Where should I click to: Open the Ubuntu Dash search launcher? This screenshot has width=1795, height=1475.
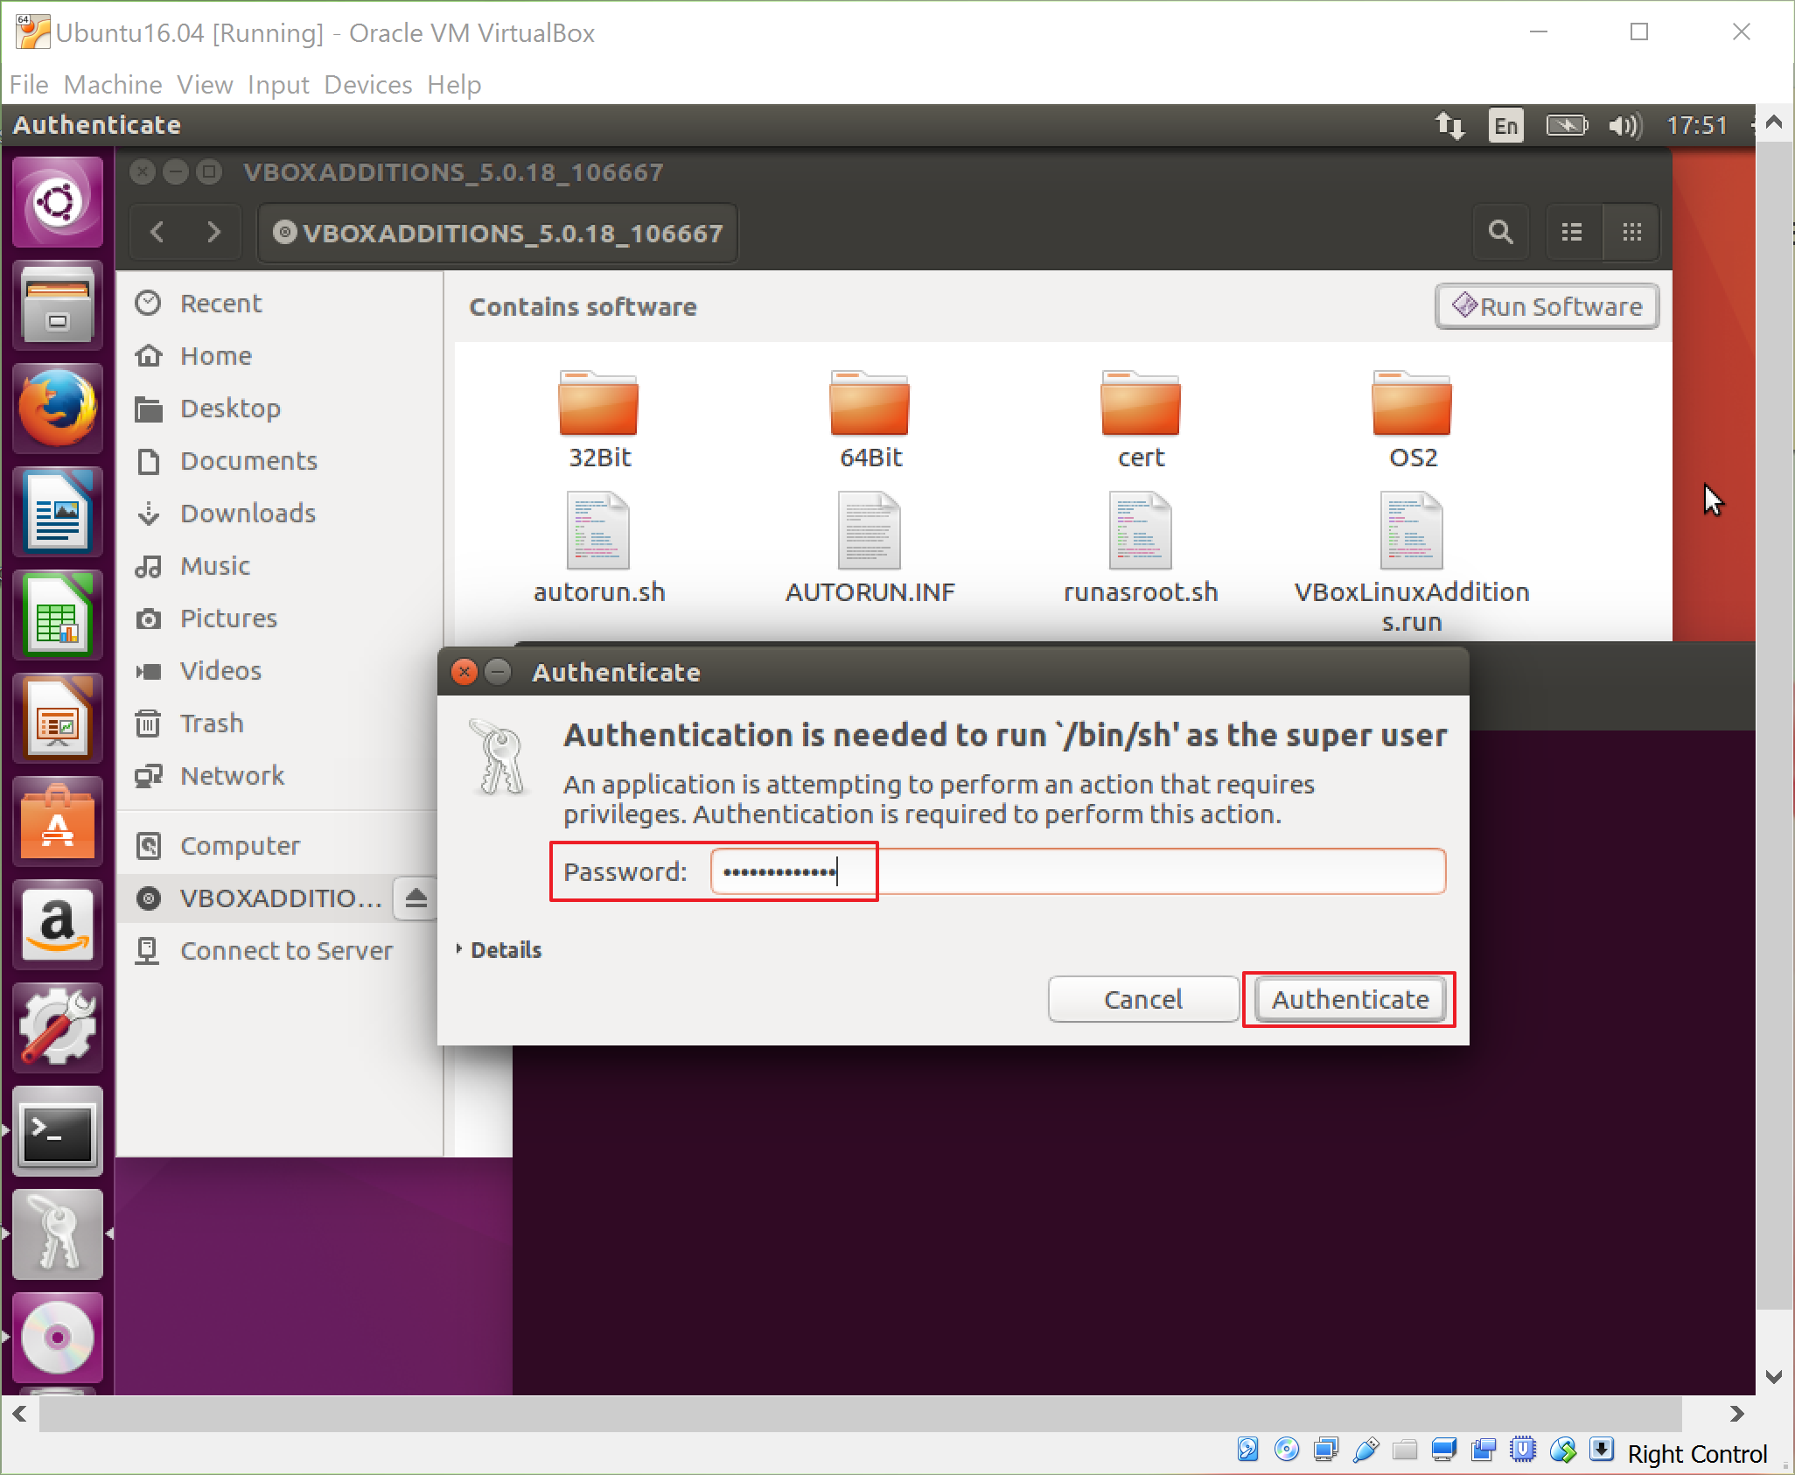pyautogui.click(x=58, y=203)
